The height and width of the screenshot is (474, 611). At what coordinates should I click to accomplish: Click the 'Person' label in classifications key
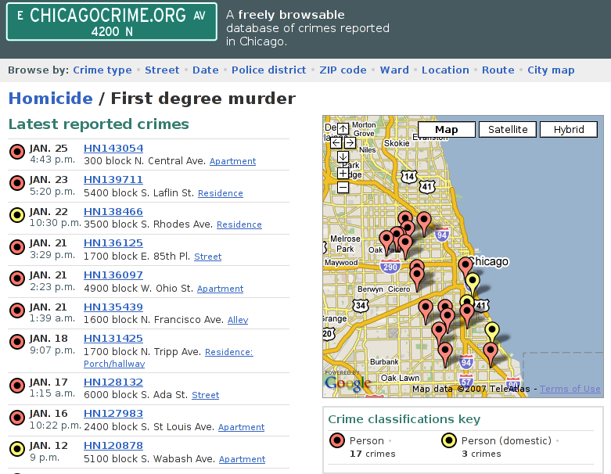(367, 441)
